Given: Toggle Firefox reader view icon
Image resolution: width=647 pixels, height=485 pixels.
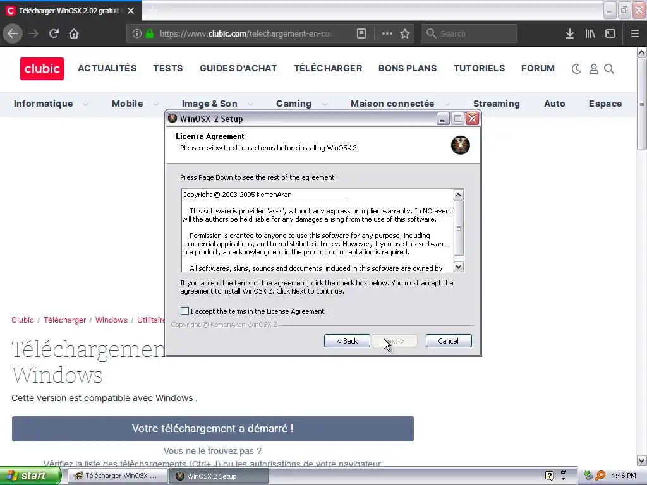Looking at the screenshot, I should 361,34.
